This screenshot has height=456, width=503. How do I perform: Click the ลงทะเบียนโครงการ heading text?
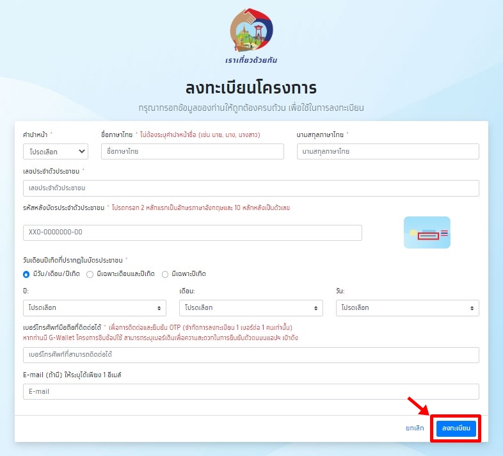(251, 88)
